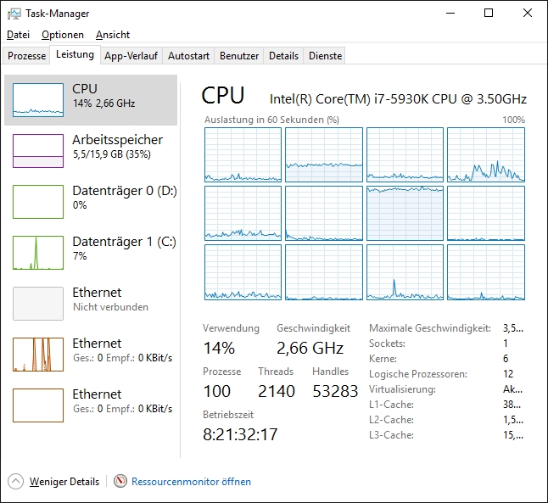Screen dimensions: 548x503
Task: Go to the Autostart tab
Action: click(188, 56)
